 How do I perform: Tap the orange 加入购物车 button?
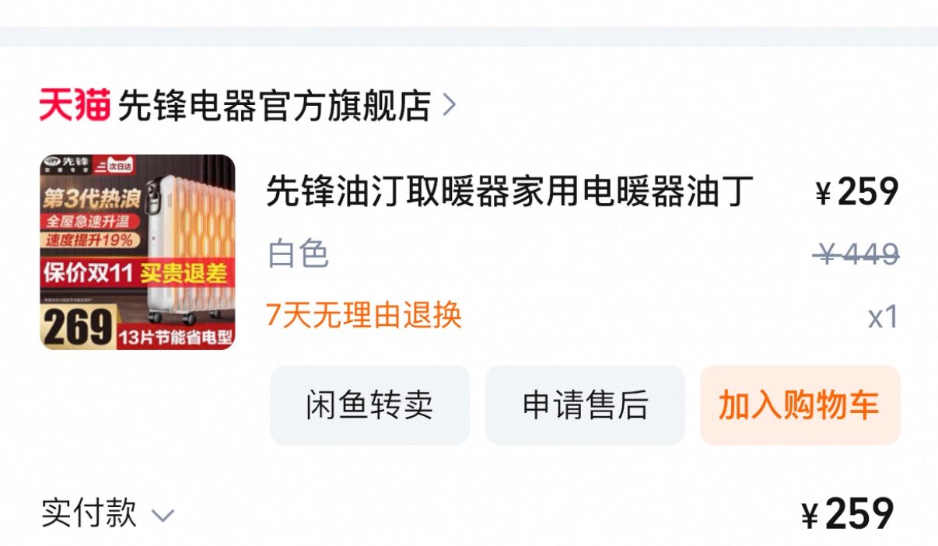800,405
